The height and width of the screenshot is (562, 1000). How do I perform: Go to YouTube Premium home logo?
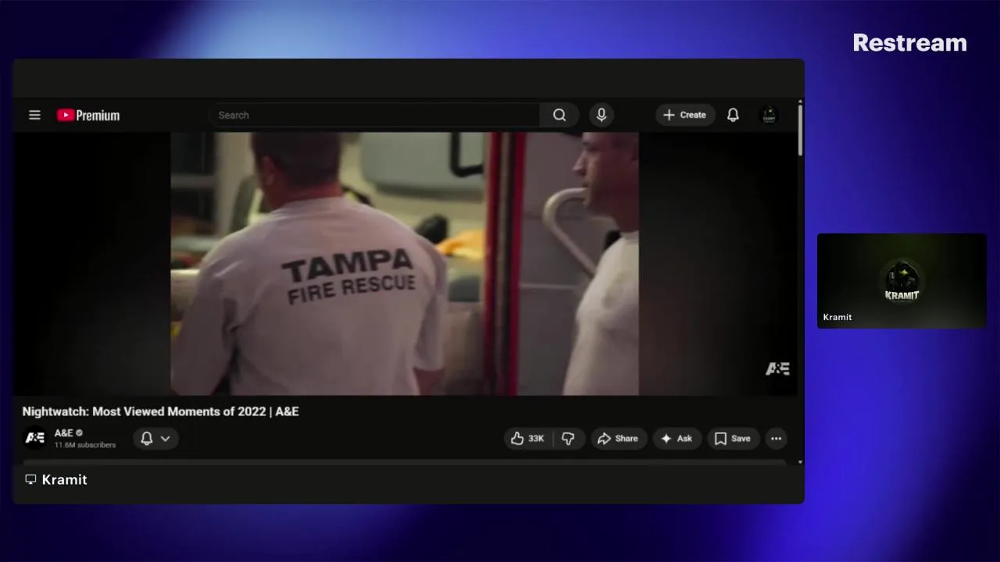[88, 116]
